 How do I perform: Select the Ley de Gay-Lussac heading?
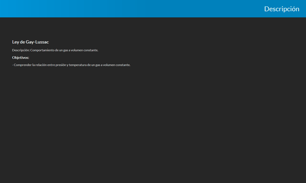(31, 42)
